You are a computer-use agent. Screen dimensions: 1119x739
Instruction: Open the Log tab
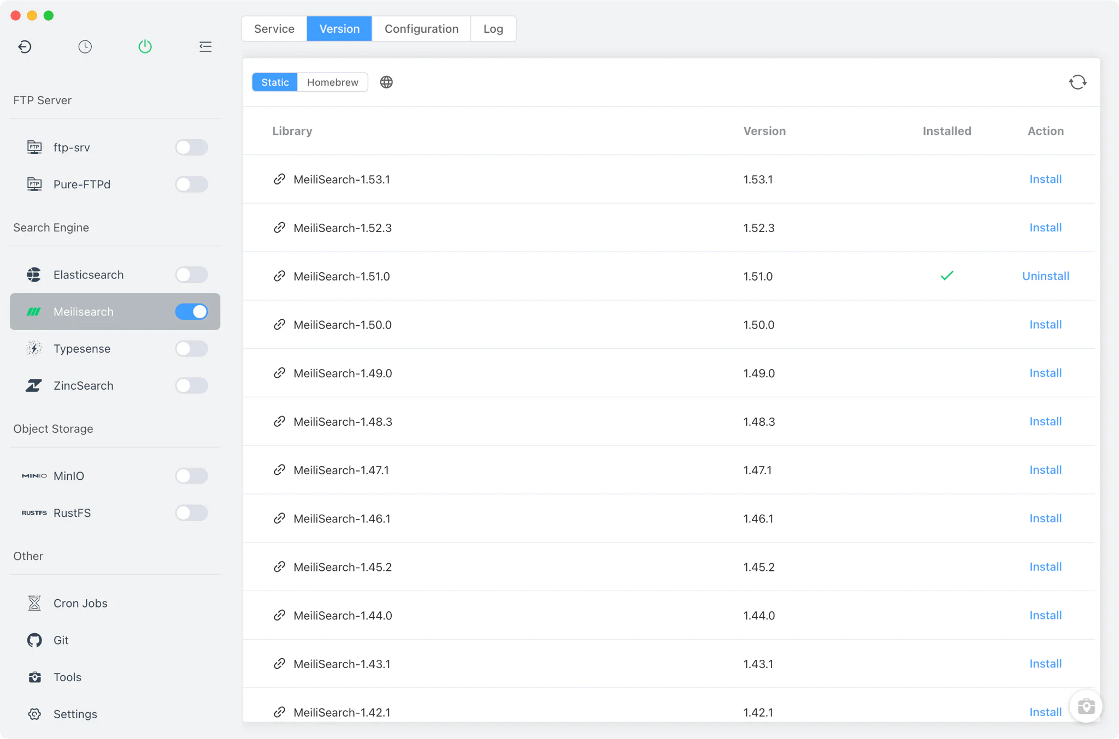(x=493, y=28)
